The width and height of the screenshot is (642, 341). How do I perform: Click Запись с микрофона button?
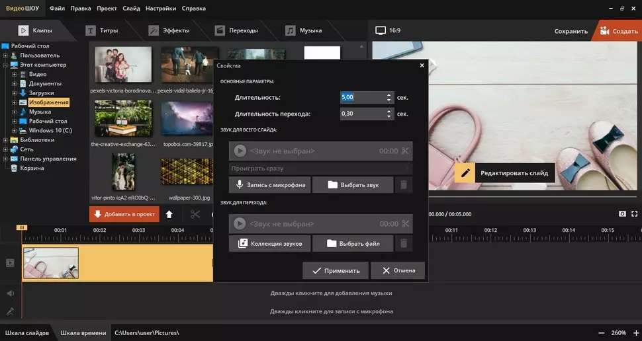point(269,185)
